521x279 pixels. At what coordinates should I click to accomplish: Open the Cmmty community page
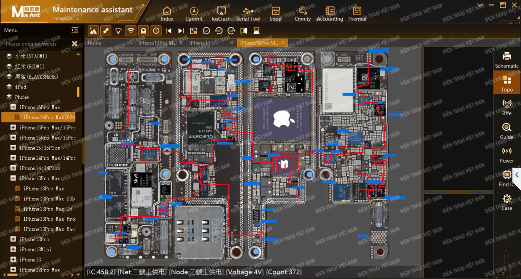[303, 14]
